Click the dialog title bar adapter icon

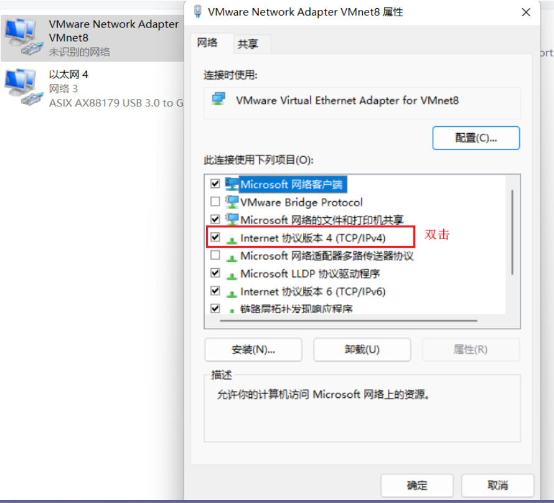[x=198, y=11]
